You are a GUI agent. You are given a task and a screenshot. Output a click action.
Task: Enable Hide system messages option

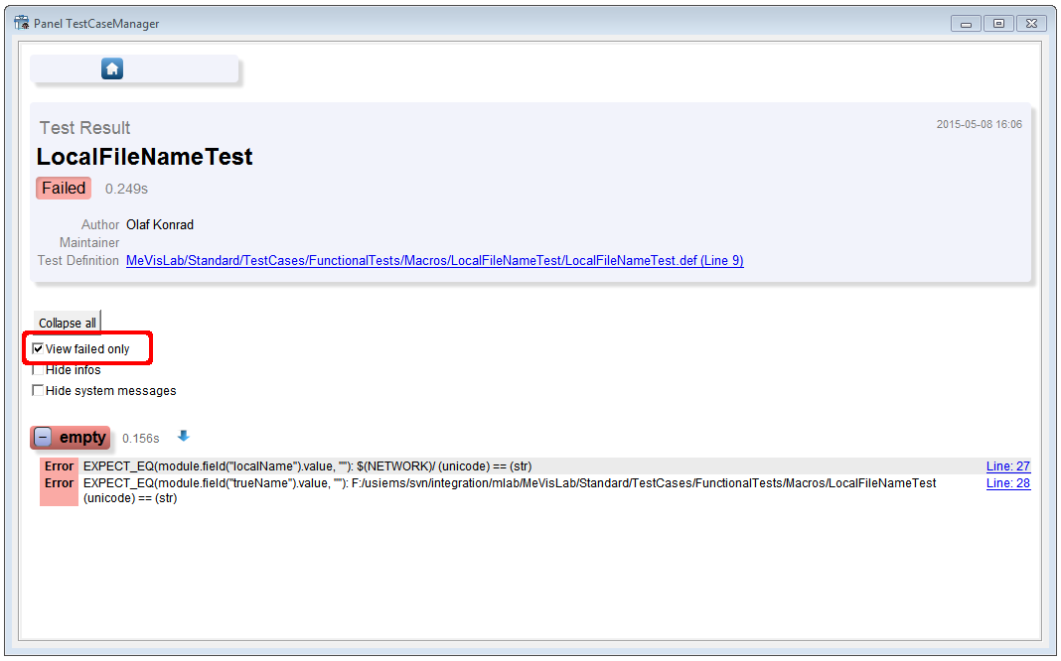[x=39, y=391]
